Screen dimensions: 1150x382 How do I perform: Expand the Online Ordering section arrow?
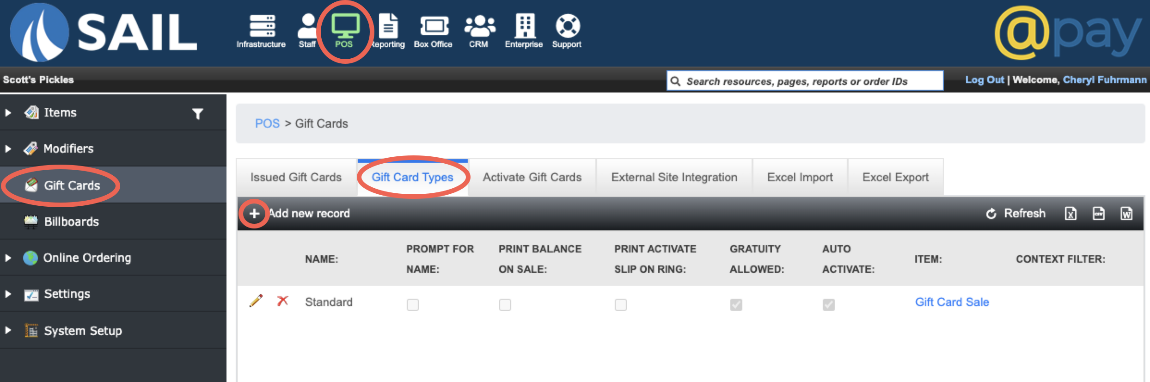coord(8,258)
